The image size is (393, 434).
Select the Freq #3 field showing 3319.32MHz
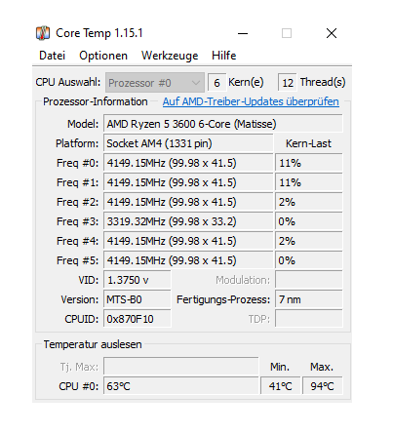[x=188, y=221]
